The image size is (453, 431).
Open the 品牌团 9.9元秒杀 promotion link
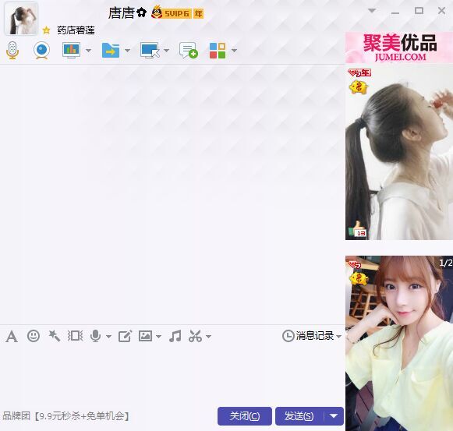65,416
